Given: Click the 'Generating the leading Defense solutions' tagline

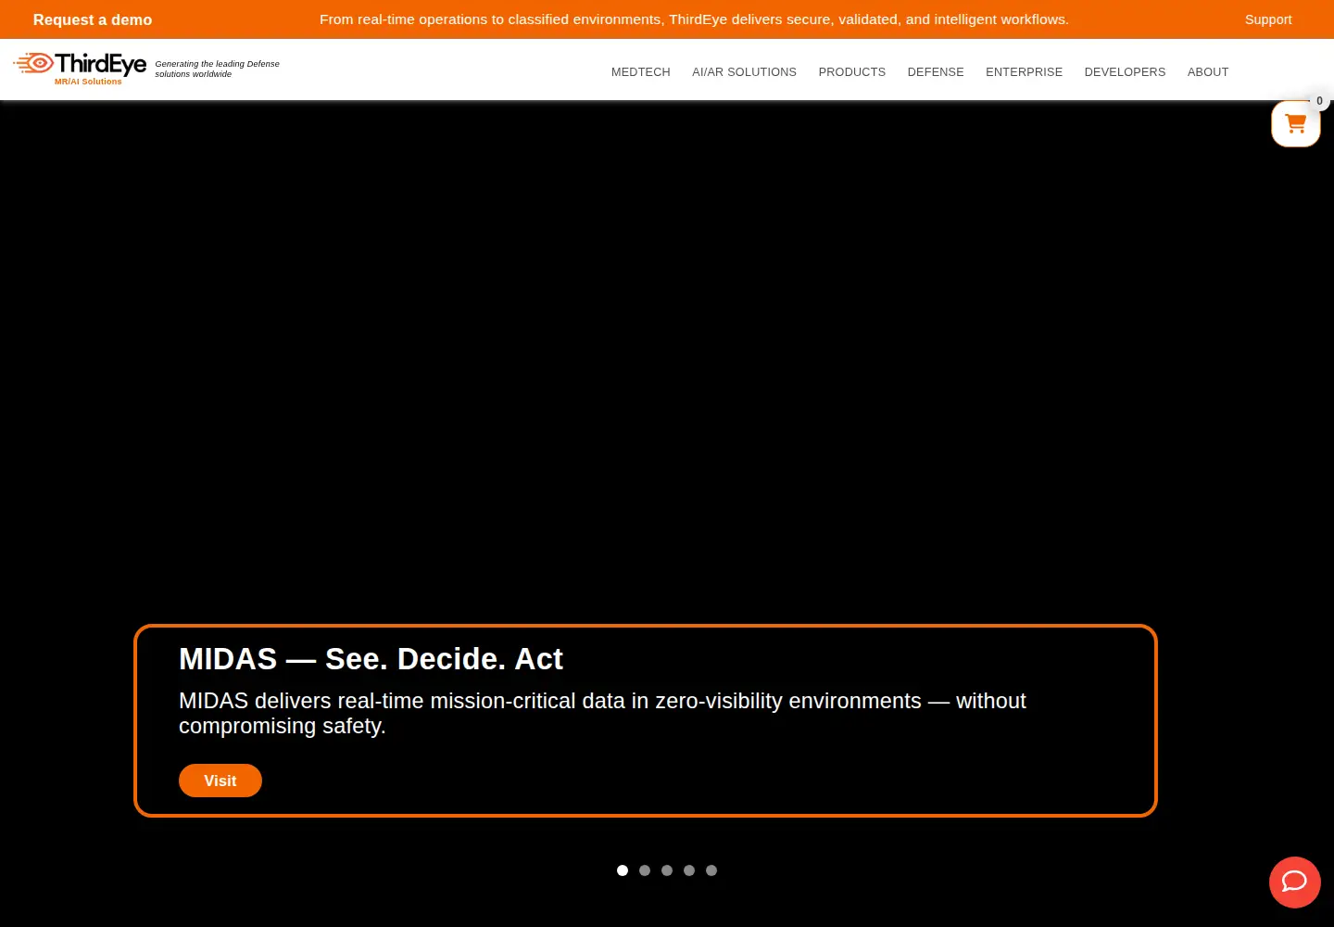Looking at the screenshot, I should tap(217, 69).
